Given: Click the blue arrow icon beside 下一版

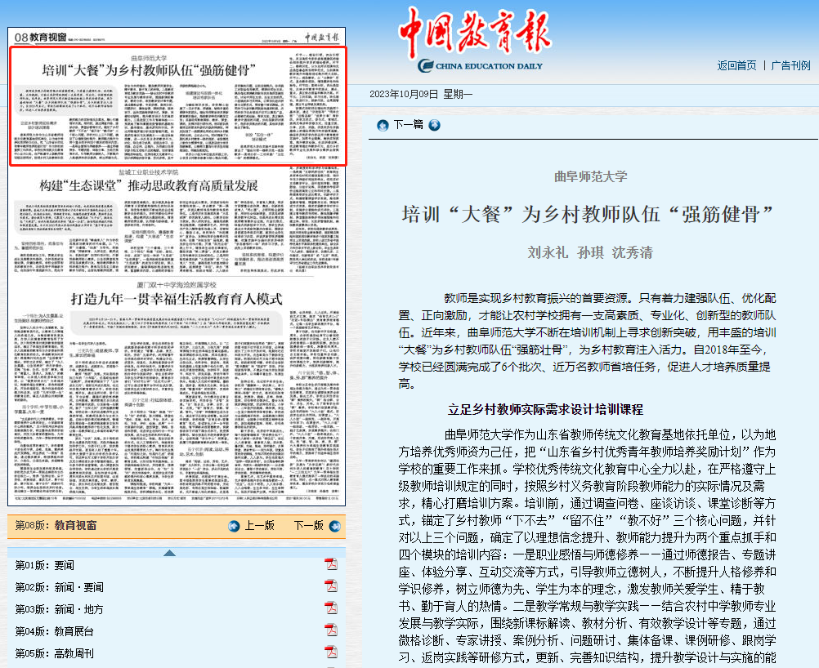Looking at the screenshot, I should 332,526.
